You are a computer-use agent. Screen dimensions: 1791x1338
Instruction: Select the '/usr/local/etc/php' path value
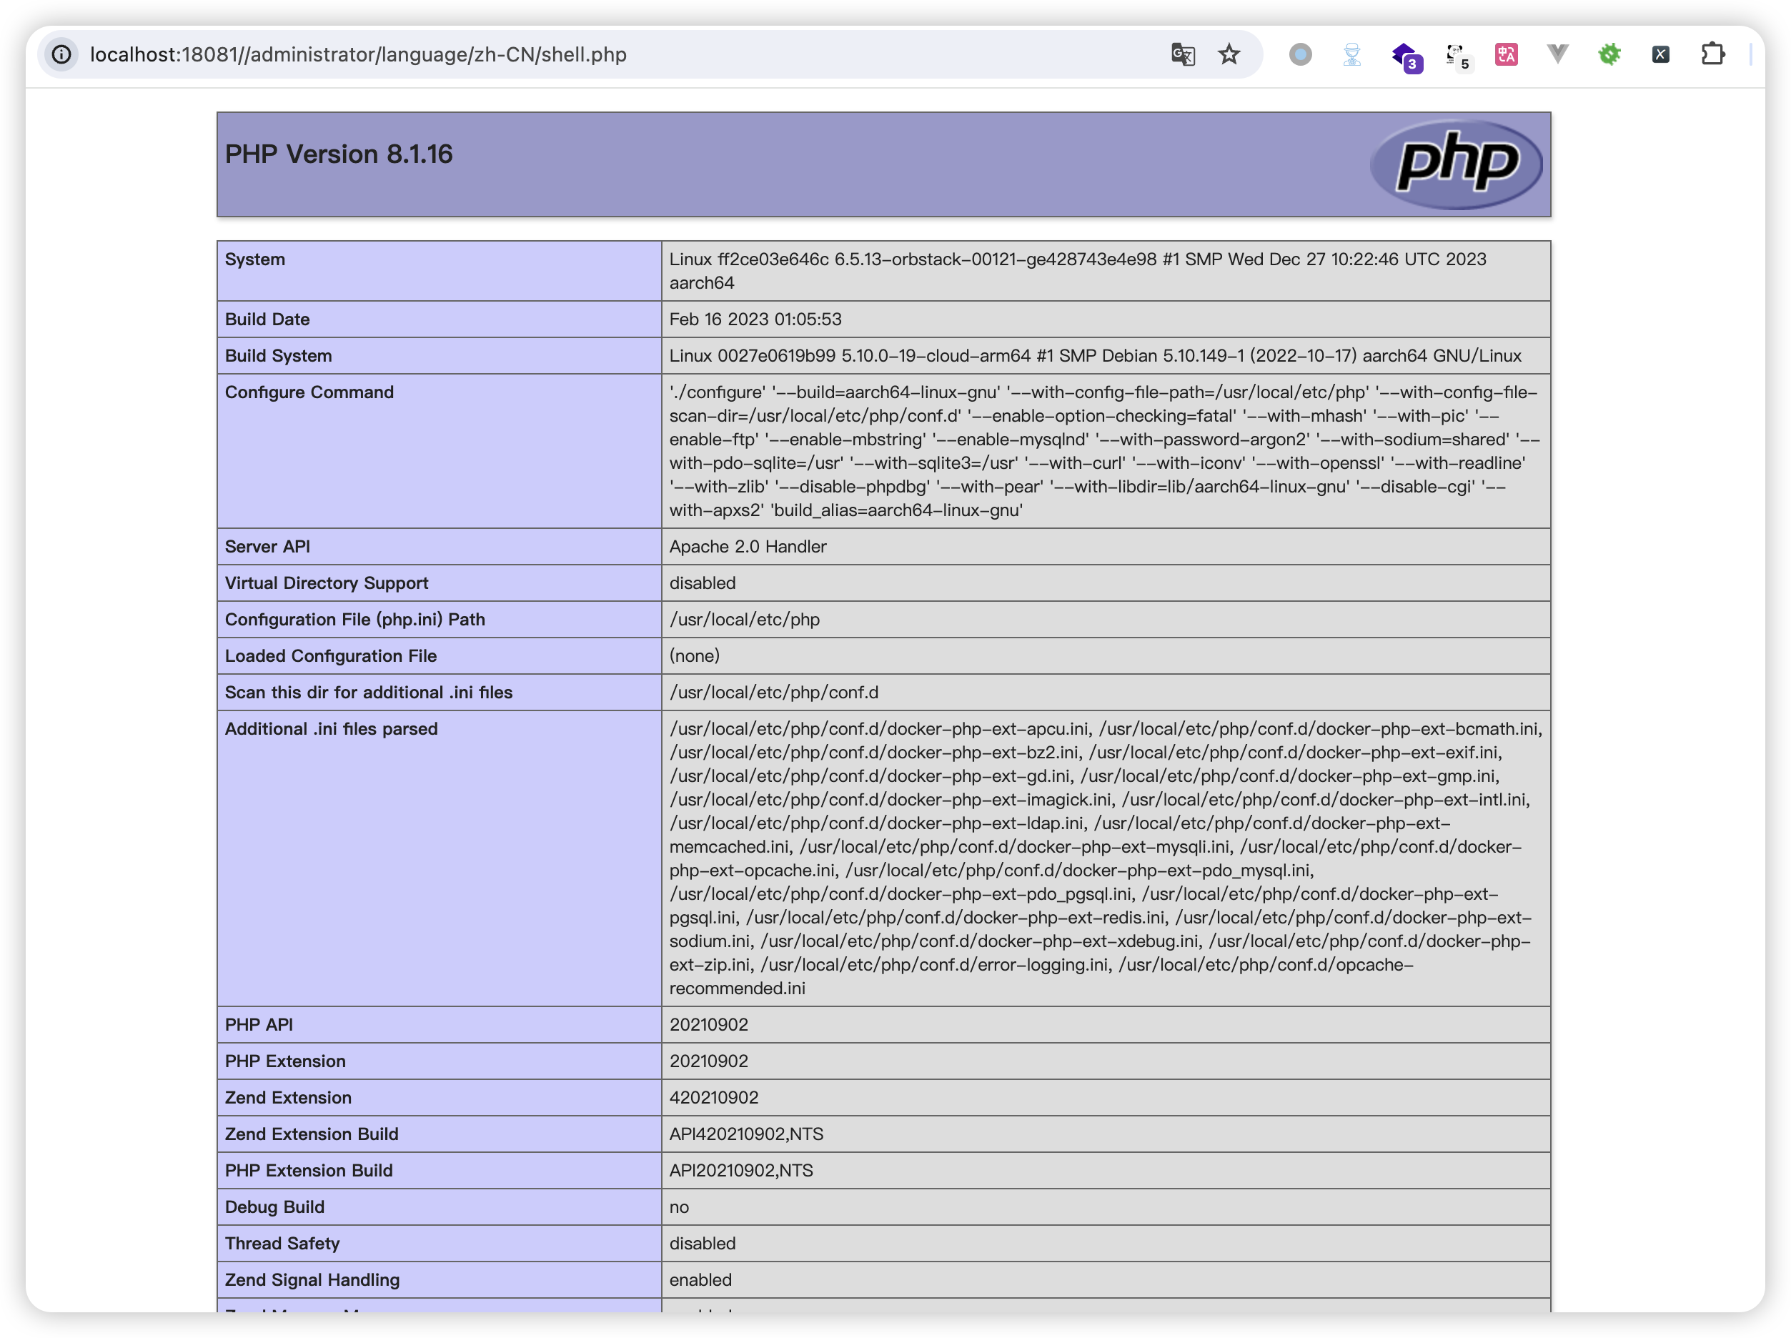click(745, 620)
